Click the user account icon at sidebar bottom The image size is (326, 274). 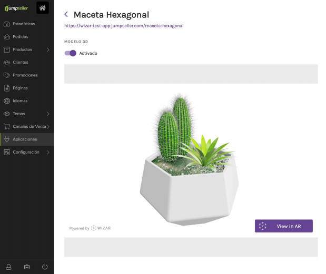tap(8, 267)
